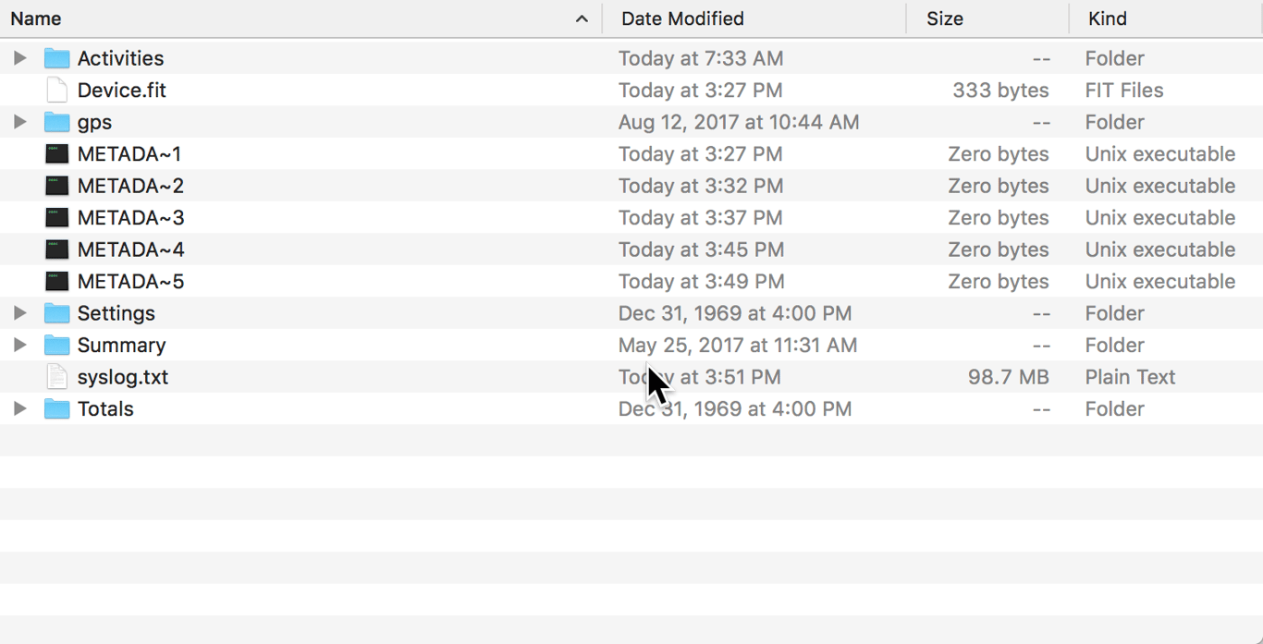The height and width of the screenshot is (644, 1263).
Task: Select the Totals folder name
Action: pos(105,409)
